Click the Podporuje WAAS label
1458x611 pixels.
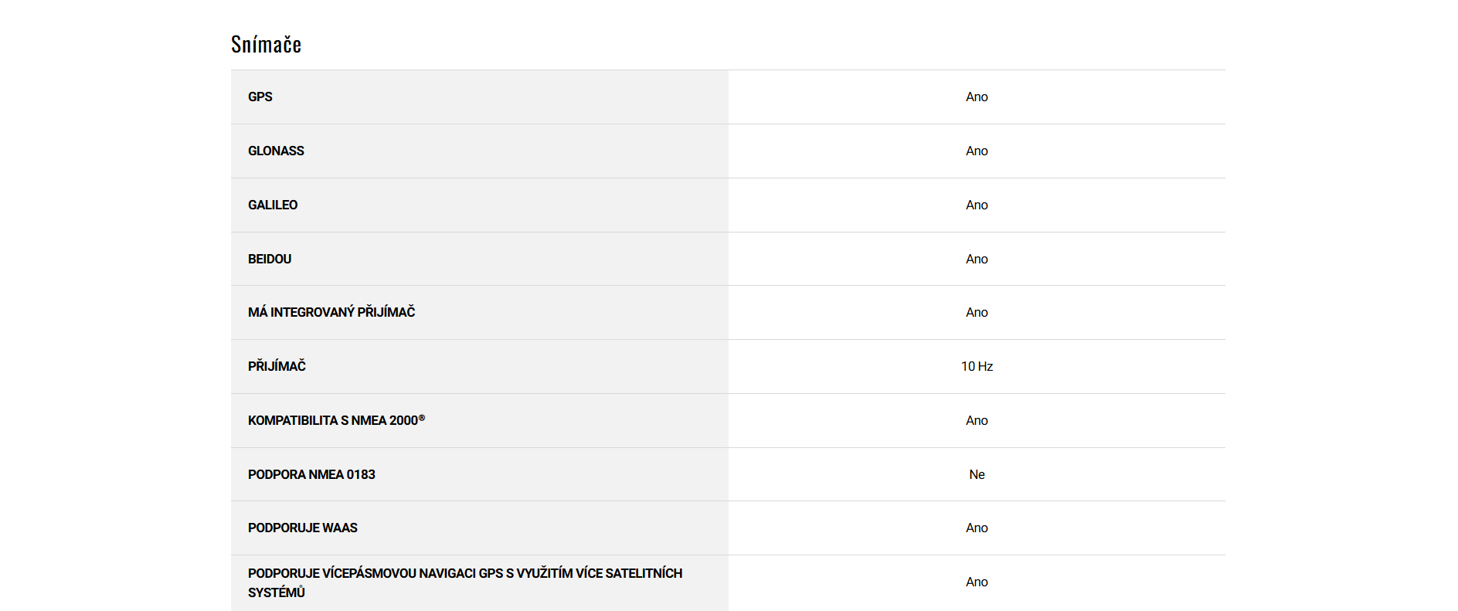(x=302, y=528)
